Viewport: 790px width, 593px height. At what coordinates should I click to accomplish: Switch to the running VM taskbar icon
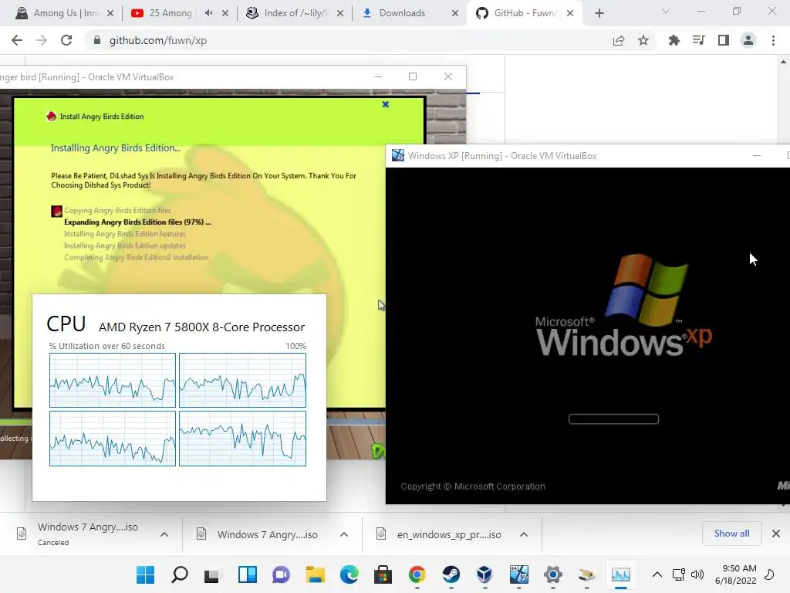point(519,574)
